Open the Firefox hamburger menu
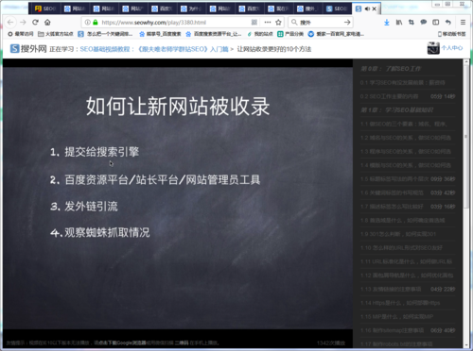Image resolution: width=473 pixels, height=351 pixels. pyautogui.click(x=463, y=23)
